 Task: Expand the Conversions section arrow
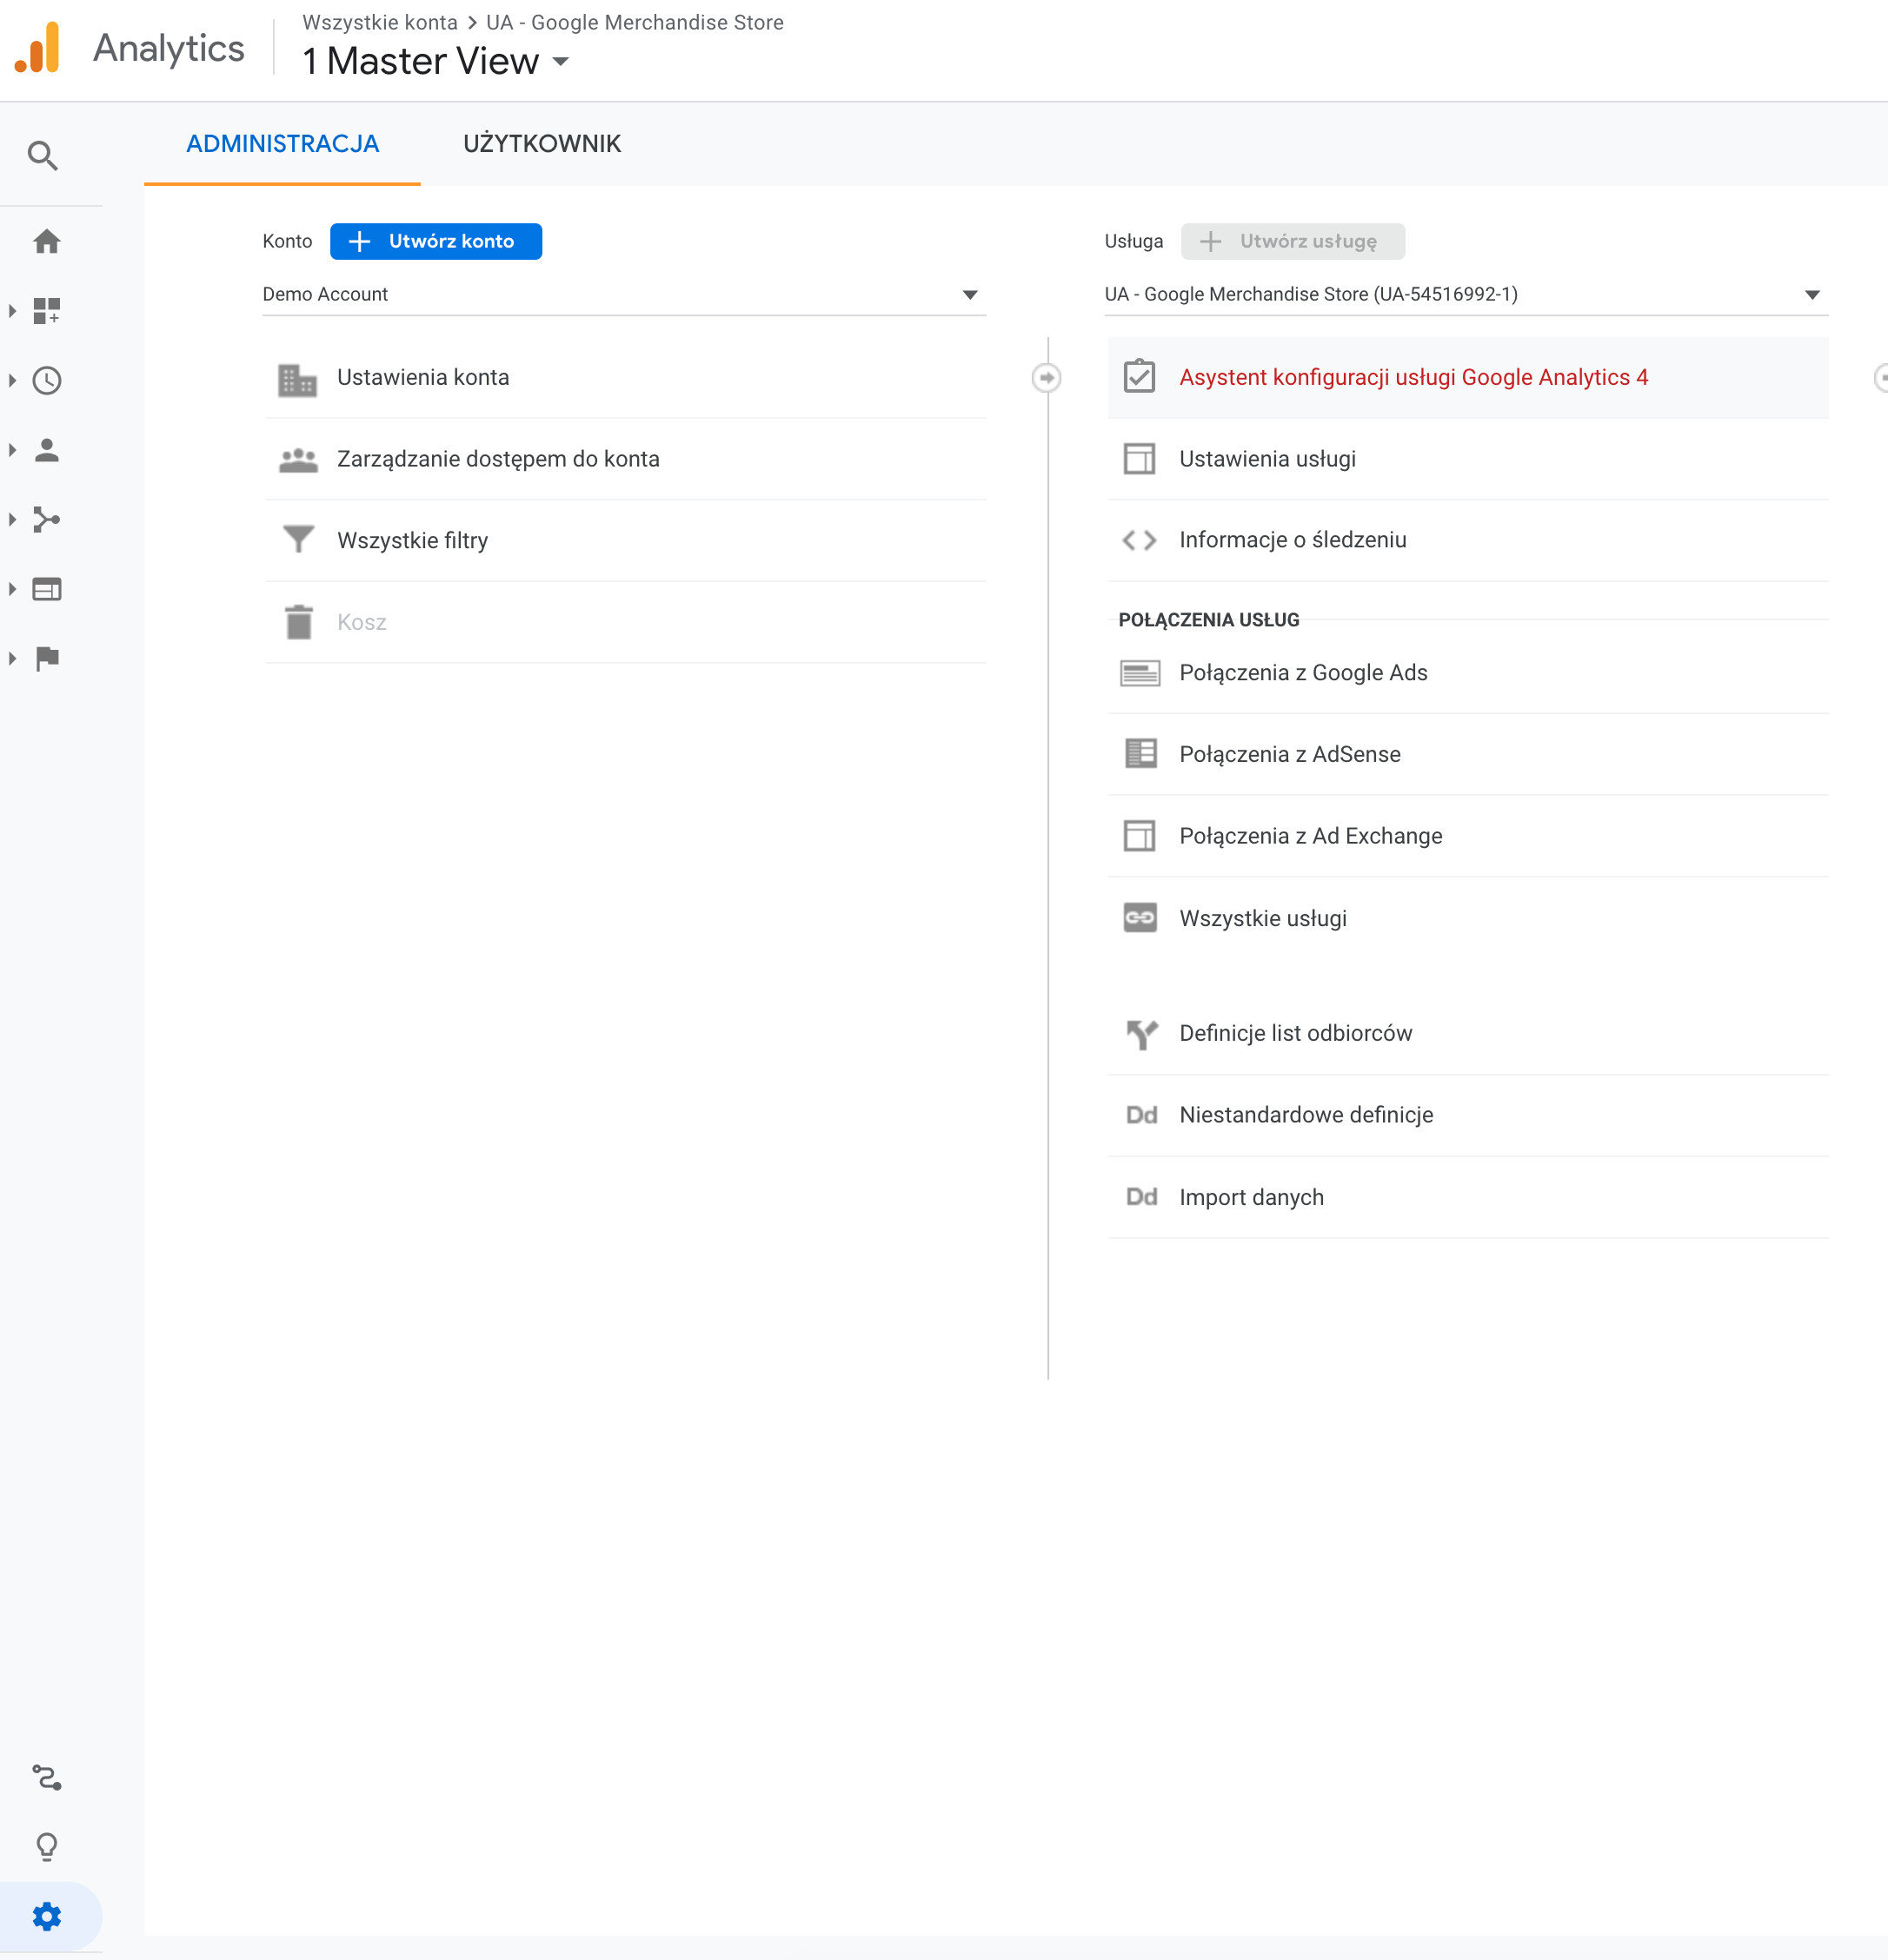pyautogui.click(x=12, y=658)
